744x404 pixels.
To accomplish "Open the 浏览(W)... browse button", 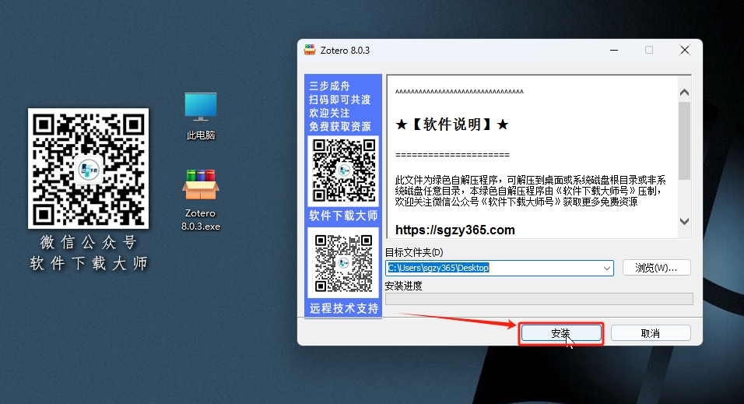I will [x=656, y=268].
